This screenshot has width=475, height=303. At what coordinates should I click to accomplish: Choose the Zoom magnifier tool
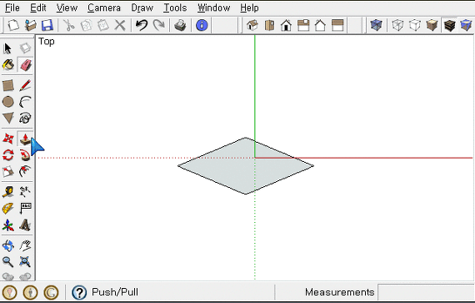8,261
